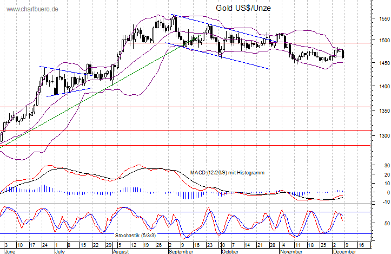
Task: Click date label 26 in August
Action: (159, 245)
